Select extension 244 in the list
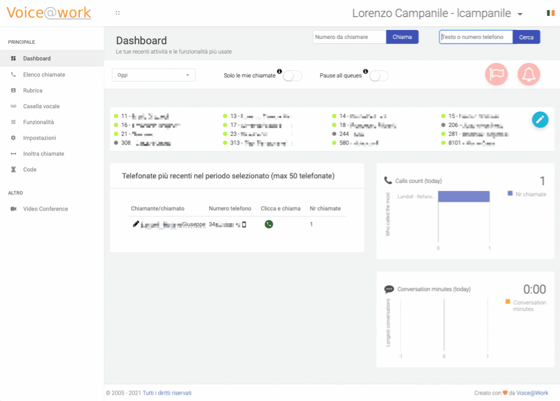The image size is (560, 401). click(x=348, y=134)
